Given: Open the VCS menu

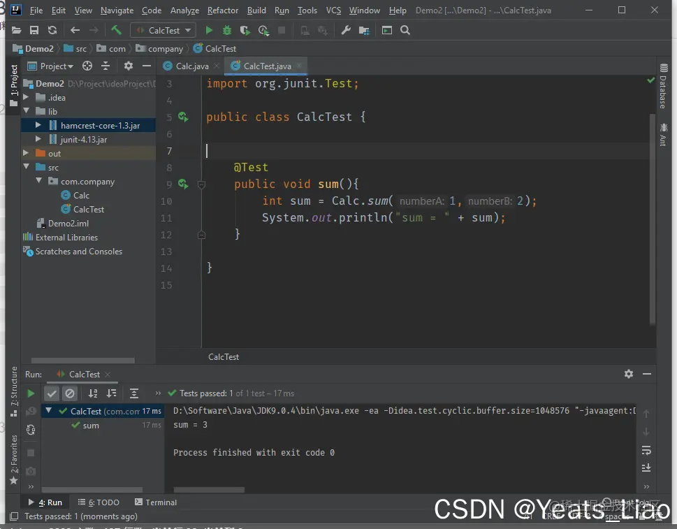Looking at the screenshot, I should 333,10.
